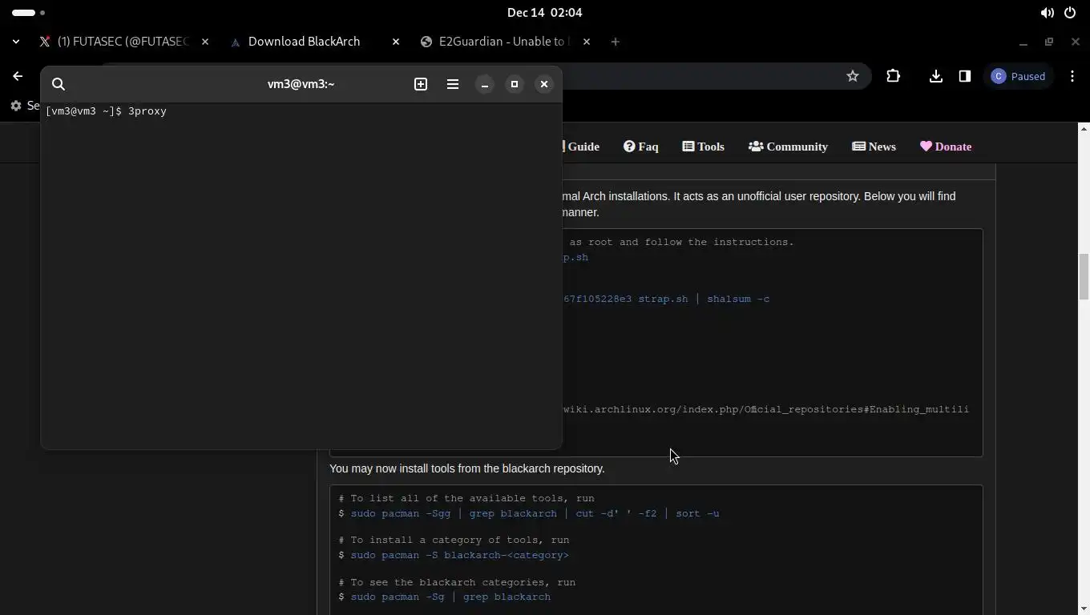The width and height of the screenshot is (1090, 615).
Task: Close the FUTASEC tab
Action: [x=205, y=42]
